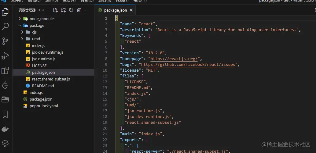Open the activity bar icon below Extensions

pyautogui.click(x=5, y=85)
